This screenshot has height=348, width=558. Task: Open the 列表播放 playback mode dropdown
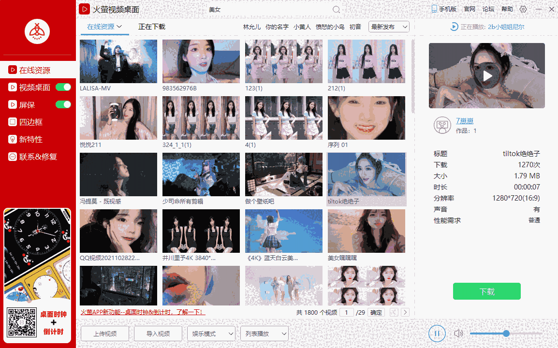coord(264,333)
